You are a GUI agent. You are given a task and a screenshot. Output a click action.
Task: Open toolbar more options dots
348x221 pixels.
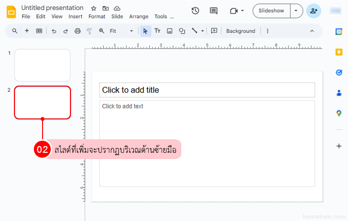click(268, 31)
